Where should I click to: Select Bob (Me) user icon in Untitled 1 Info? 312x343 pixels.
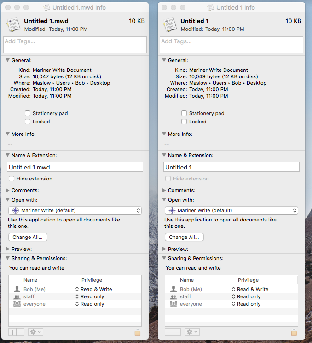173,289
